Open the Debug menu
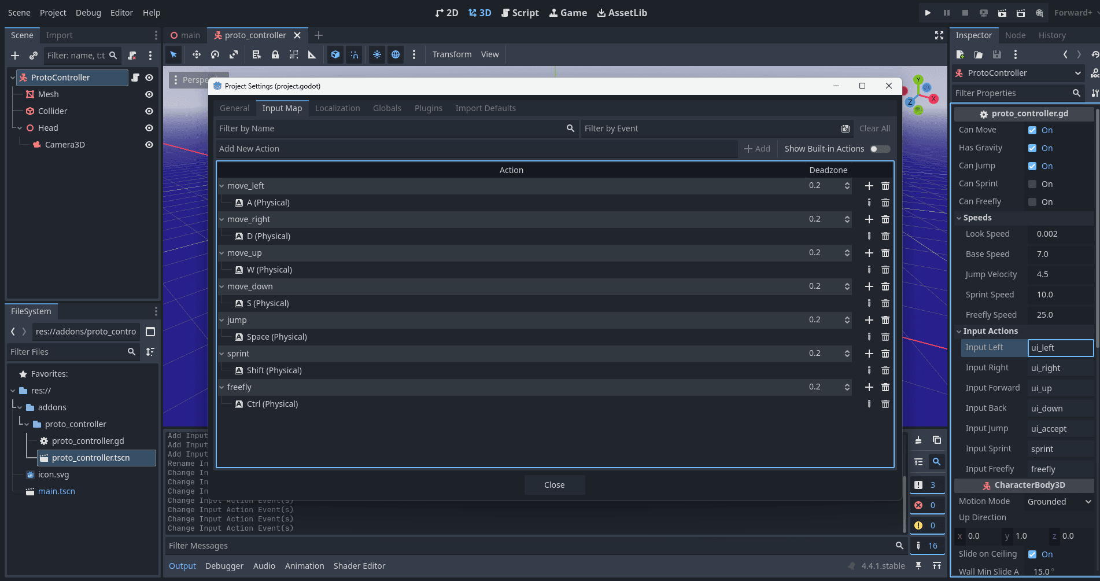 coord(88,13)
